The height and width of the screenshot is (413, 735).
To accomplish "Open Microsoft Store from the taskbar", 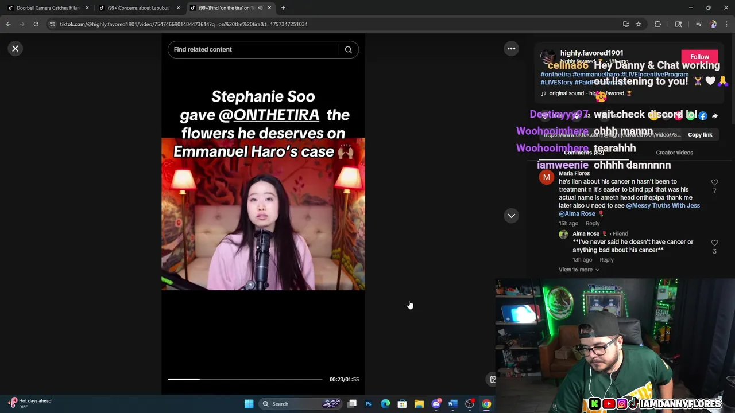I will 402,404.
